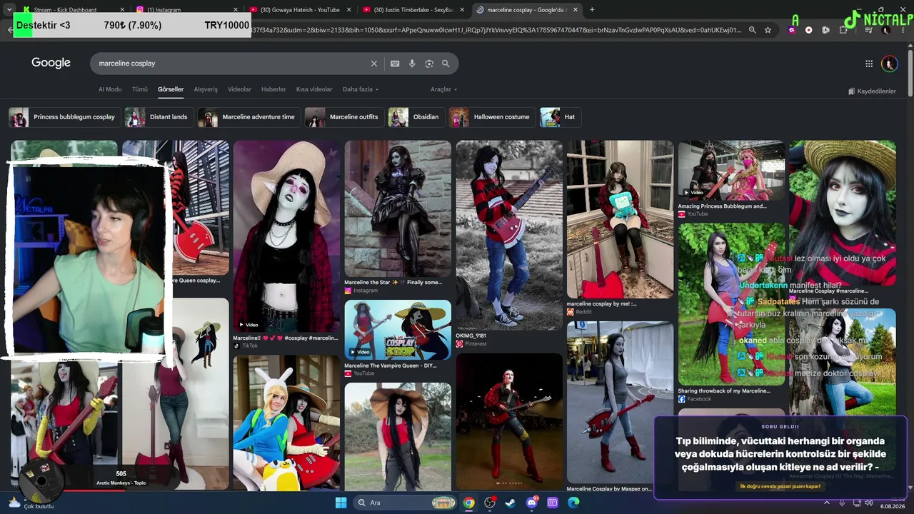The image size is (914, 514).
Task: Open the Tümü results tab
Action: [x=140, y=89]
